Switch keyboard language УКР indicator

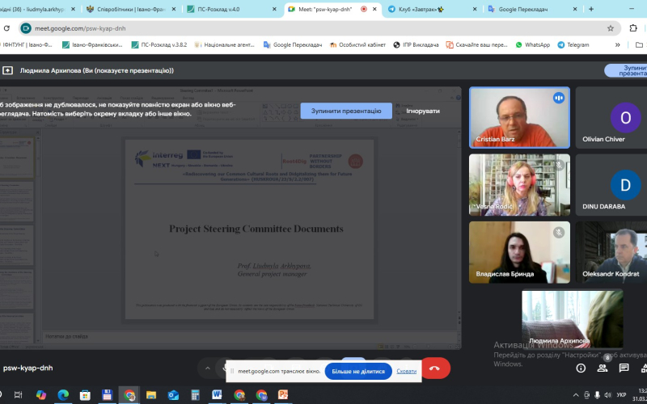(621, 395)
